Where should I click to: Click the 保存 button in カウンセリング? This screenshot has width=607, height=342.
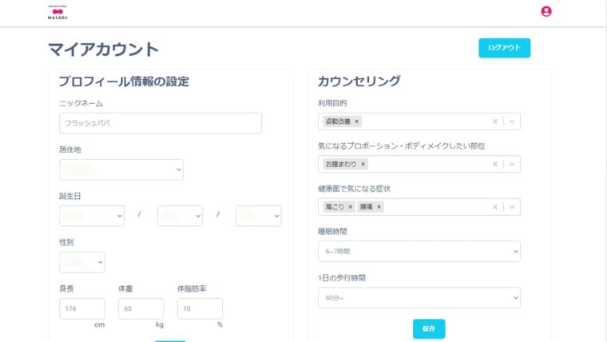pyautogui.click(x=428, y=328)
